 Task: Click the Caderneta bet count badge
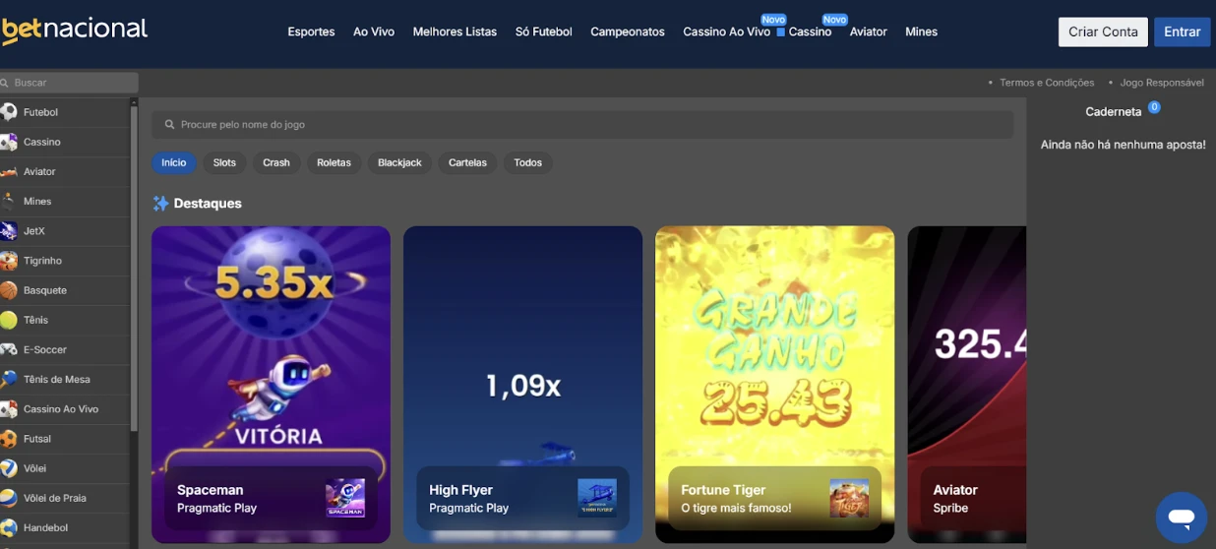point(1154,107)
